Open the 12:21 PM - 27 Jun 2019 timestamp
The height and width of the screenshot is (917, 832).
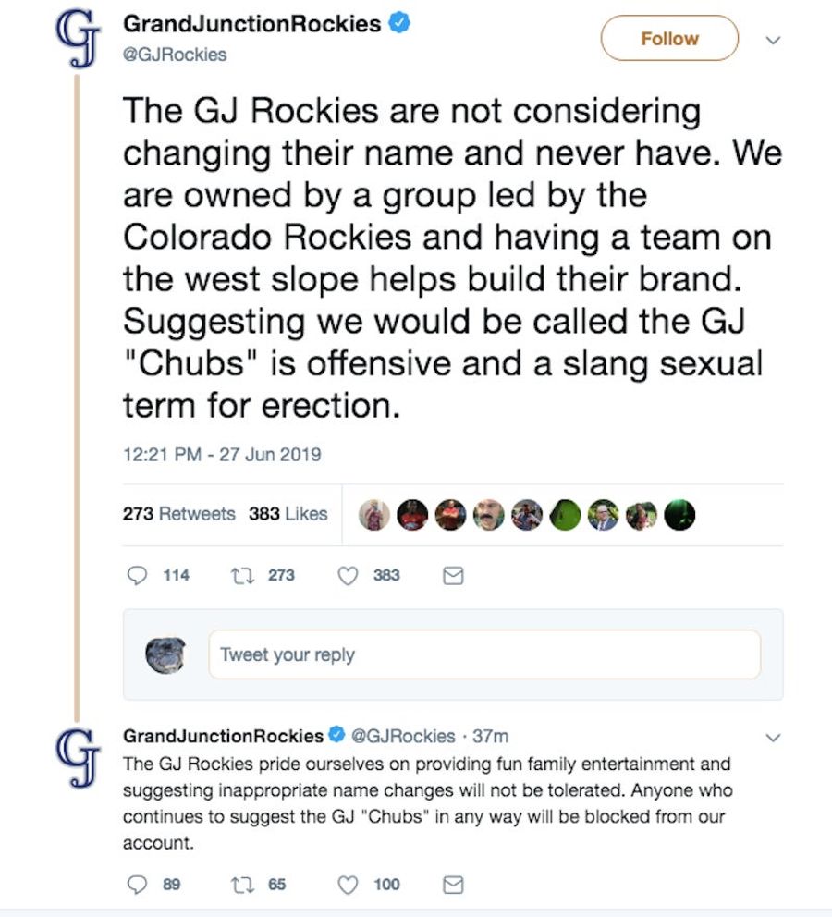tap(222, 455)
